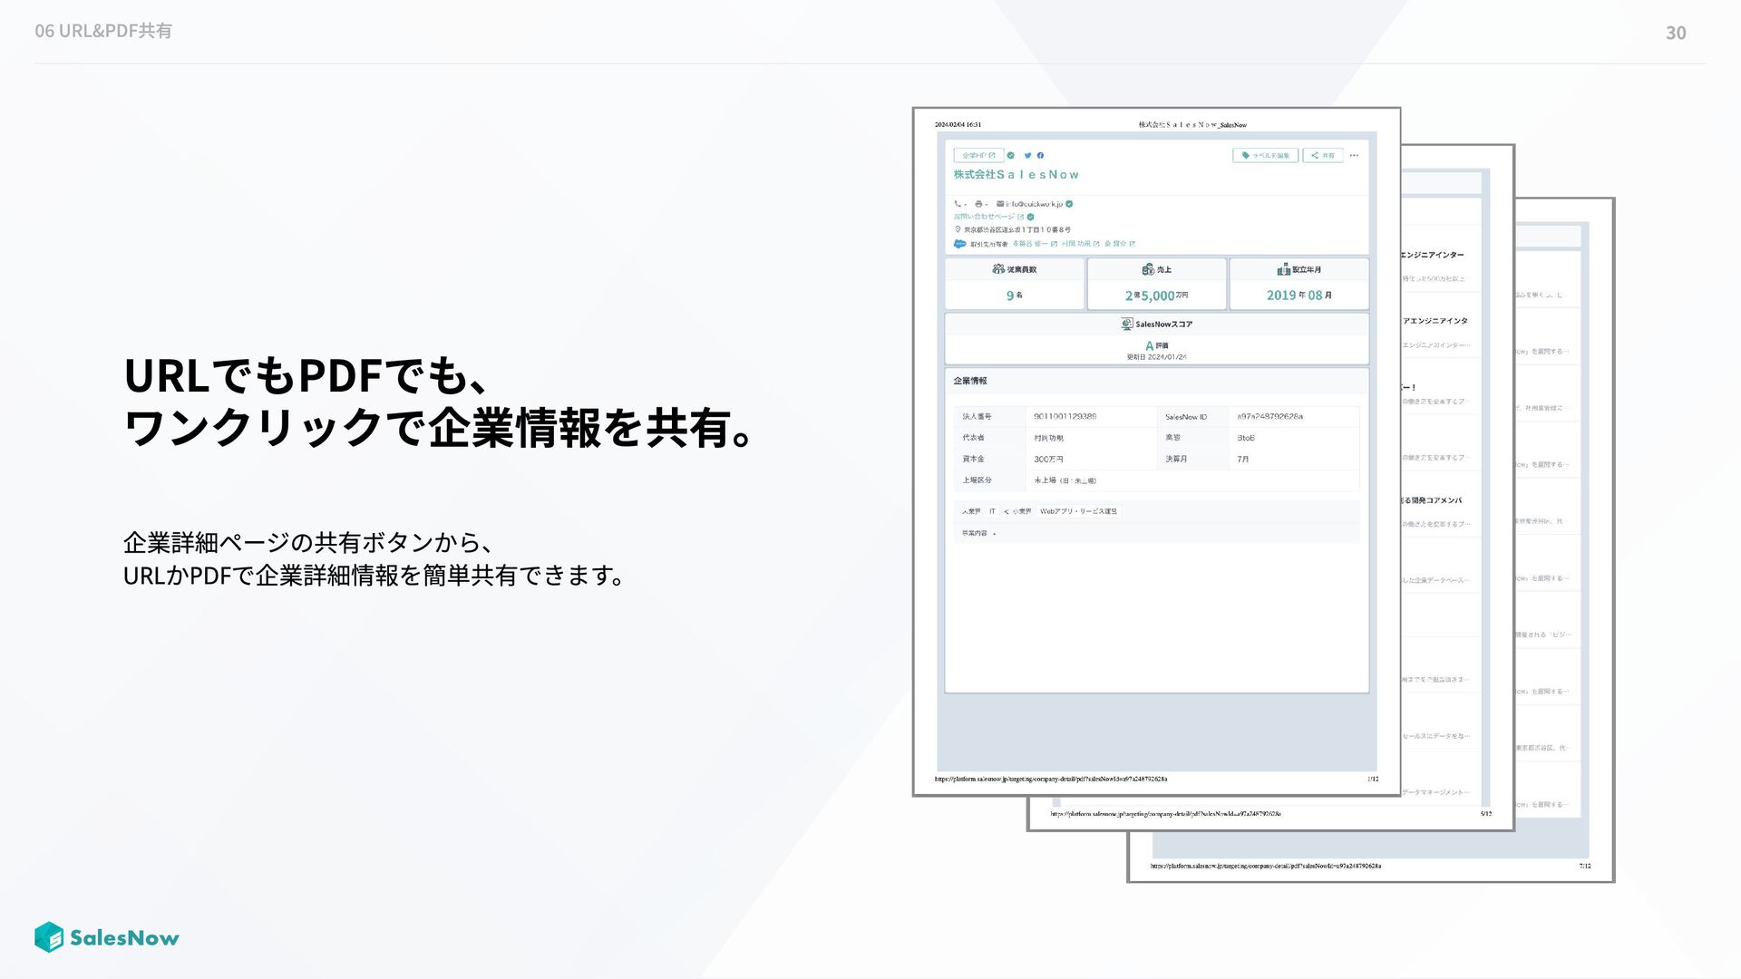This screenshot has height=979, width=1741.
Task: Click the street address text 東京都渋谷区
Action: point(1017,229)
